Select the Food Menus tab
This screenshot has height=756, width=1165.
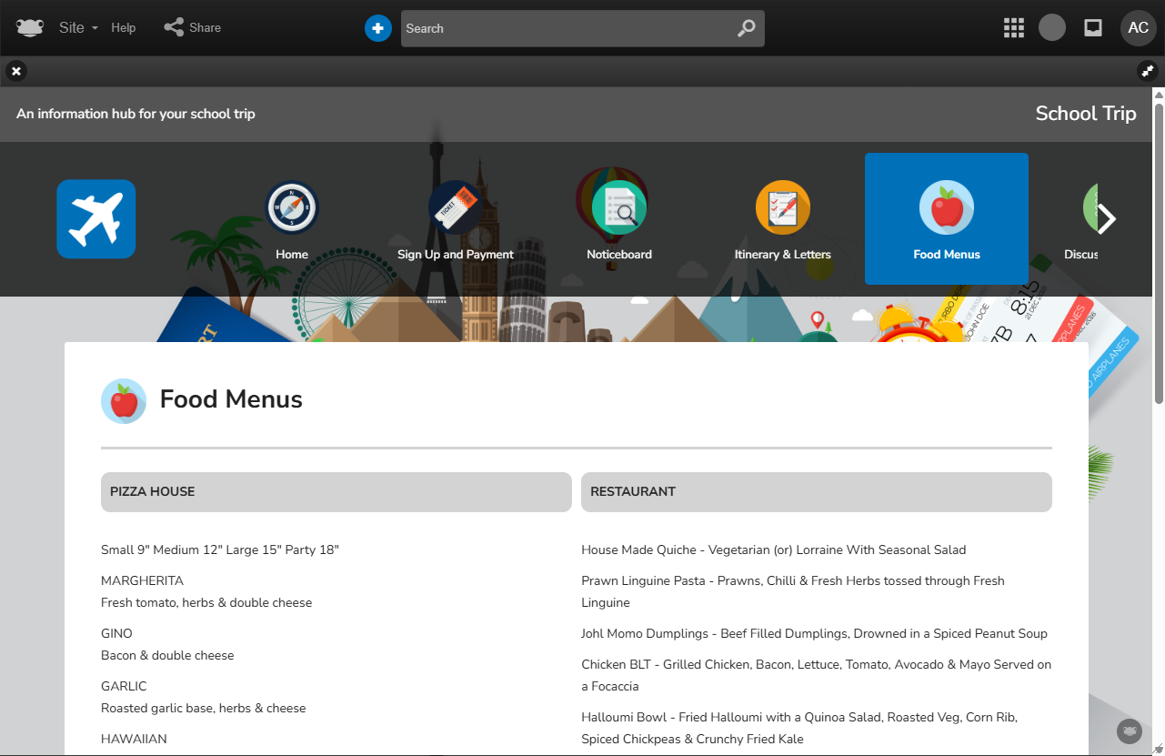[947, 219]
